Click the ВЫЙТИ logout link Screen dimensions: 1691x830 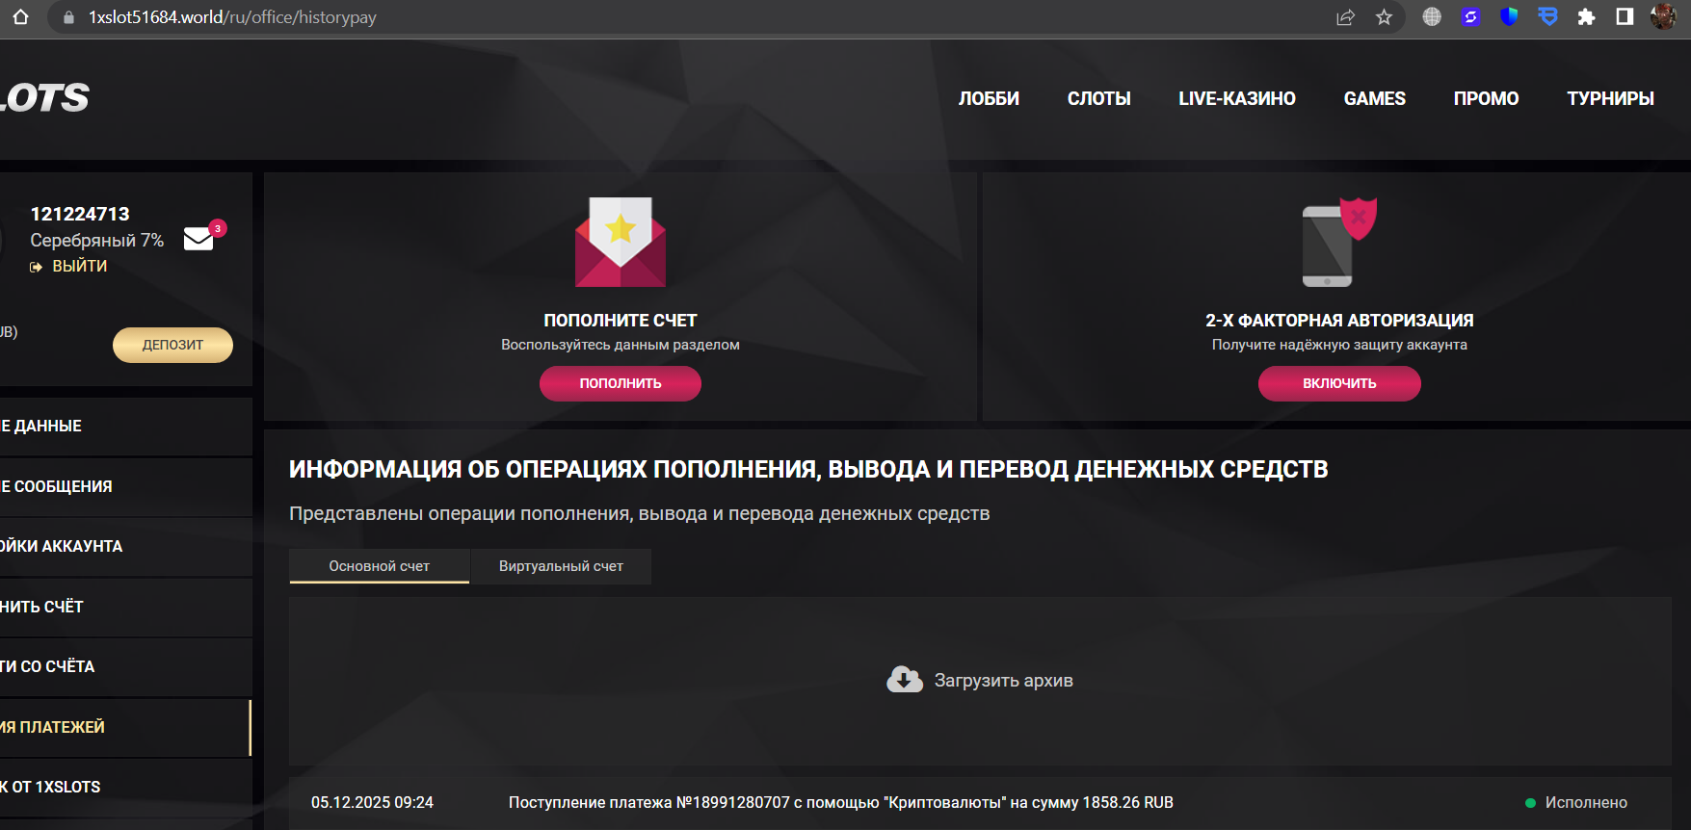point(80,267)
